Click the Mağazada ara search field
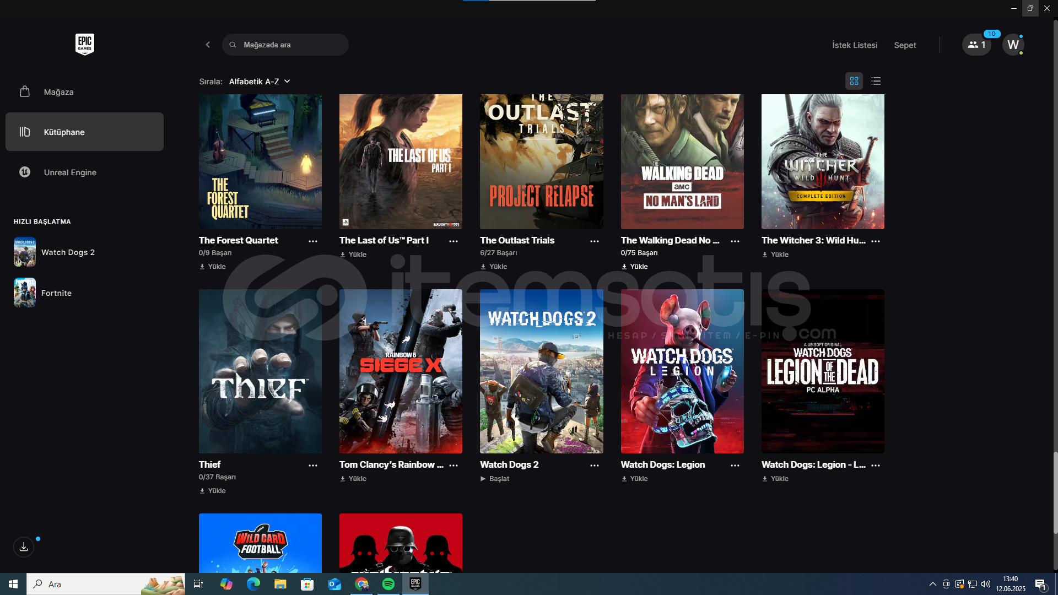Viewport: 1058px width, 595px height. click(285, 45)
